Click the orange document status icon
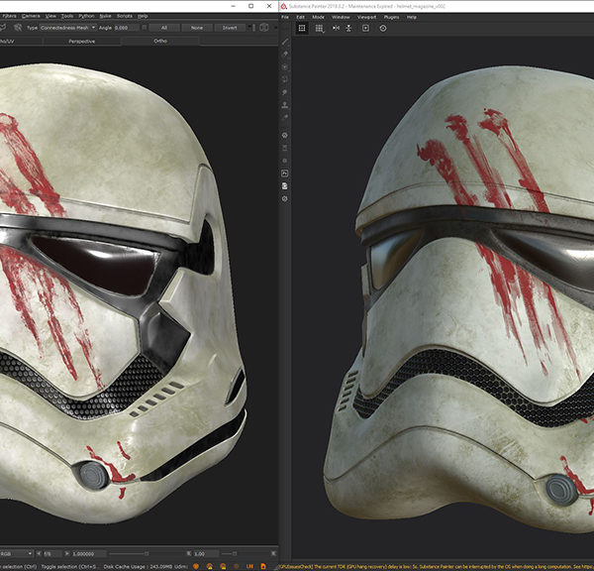Screen dimensions: 594x571 (x=263, y=566)
